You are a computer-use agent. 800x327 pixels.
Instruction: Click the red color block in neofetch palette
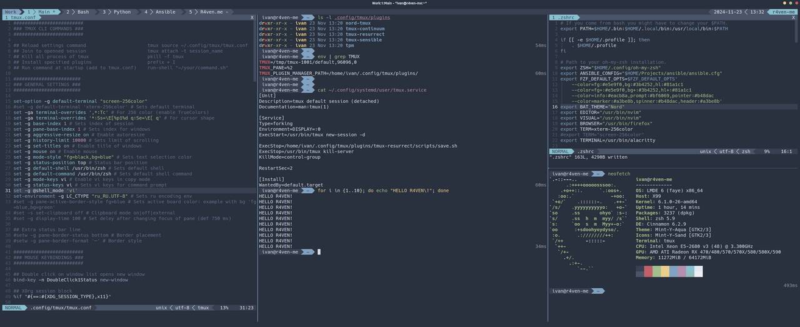648,271
